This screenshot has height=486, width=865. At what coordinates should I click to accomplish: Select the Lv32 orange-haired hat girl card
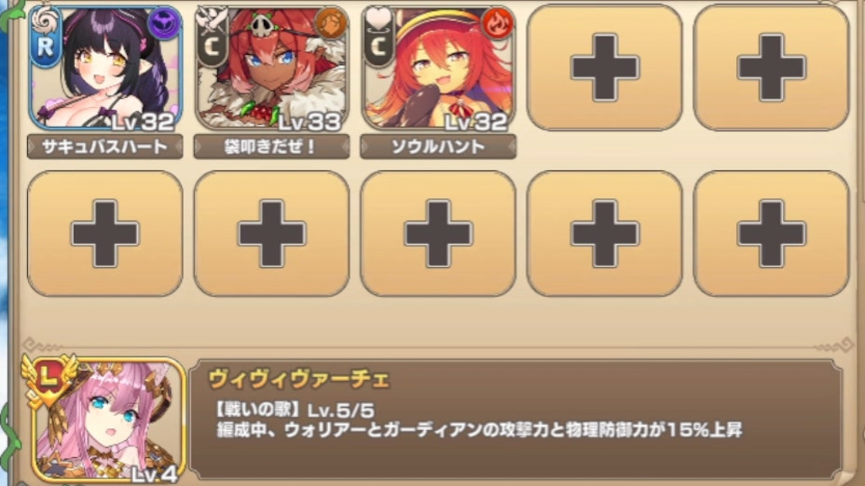click(x=439, y=67)
